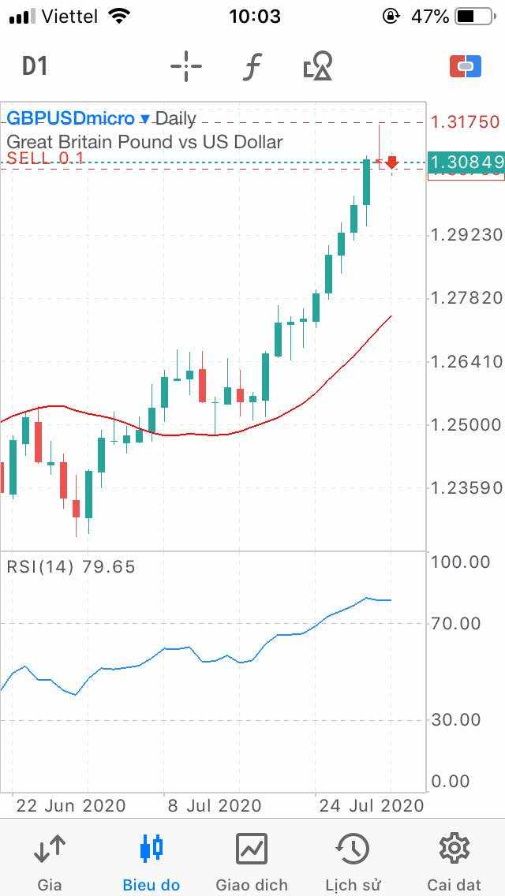This screenshot has height=896, width=505.
Task: Open the indicators function icon
Action: point(251,66)
